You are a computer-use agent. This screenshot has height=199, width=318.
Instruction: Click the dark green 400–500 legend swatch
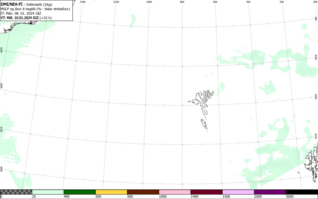79,192
